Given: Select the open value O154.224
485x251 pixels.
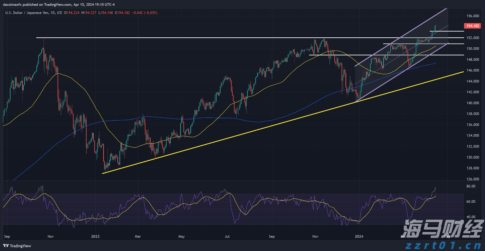Looking at the screenshot, I should tap(72, 12).
